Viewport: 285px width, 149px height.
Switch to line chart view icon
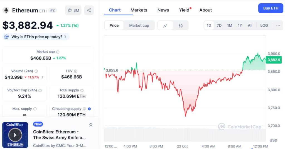[165, 26]
